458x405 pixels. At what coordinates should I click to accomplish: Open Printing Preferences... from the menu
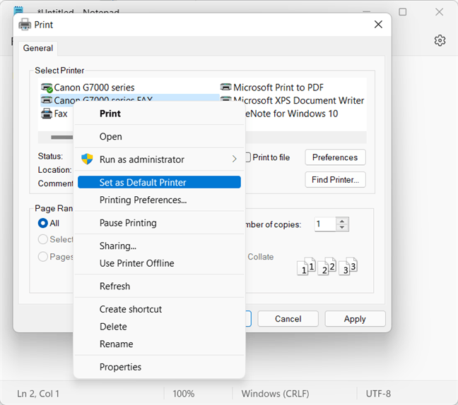159,200
